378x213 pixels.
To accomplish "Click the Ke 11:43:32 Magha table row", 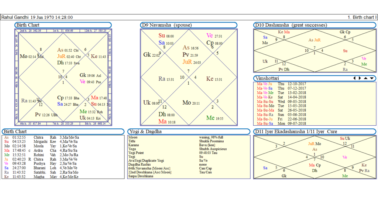I will coord(42,177).
